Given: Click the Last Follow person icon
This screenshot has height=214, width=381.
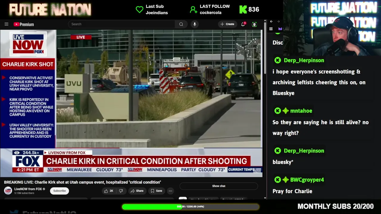Looking at the screenshot, I should [x=193, y=10].
